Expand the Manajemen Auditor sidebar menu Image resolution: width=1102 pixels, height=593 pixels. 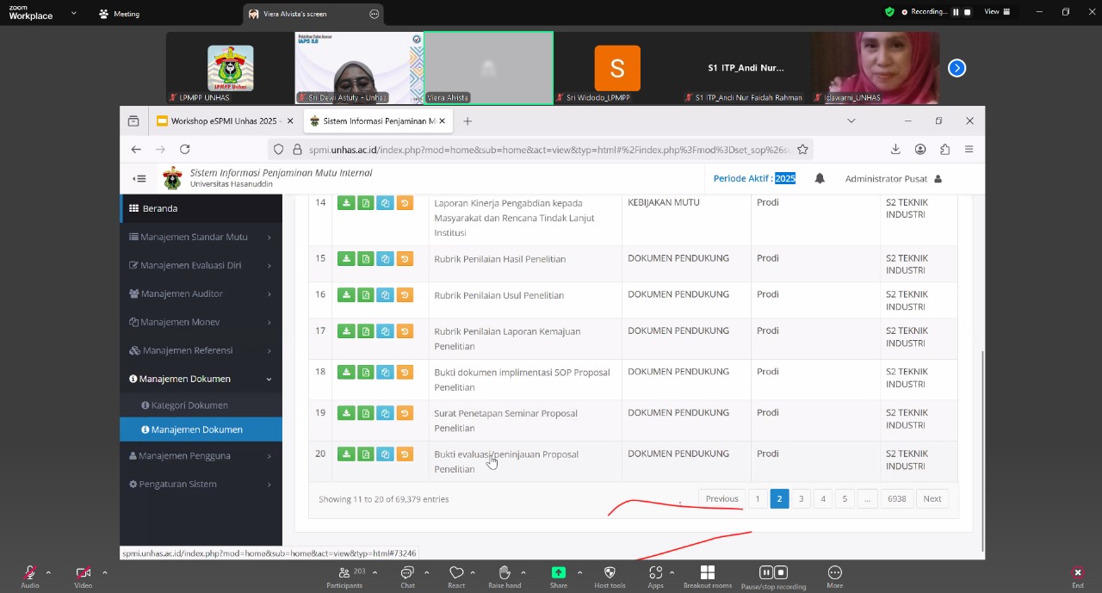200,293
